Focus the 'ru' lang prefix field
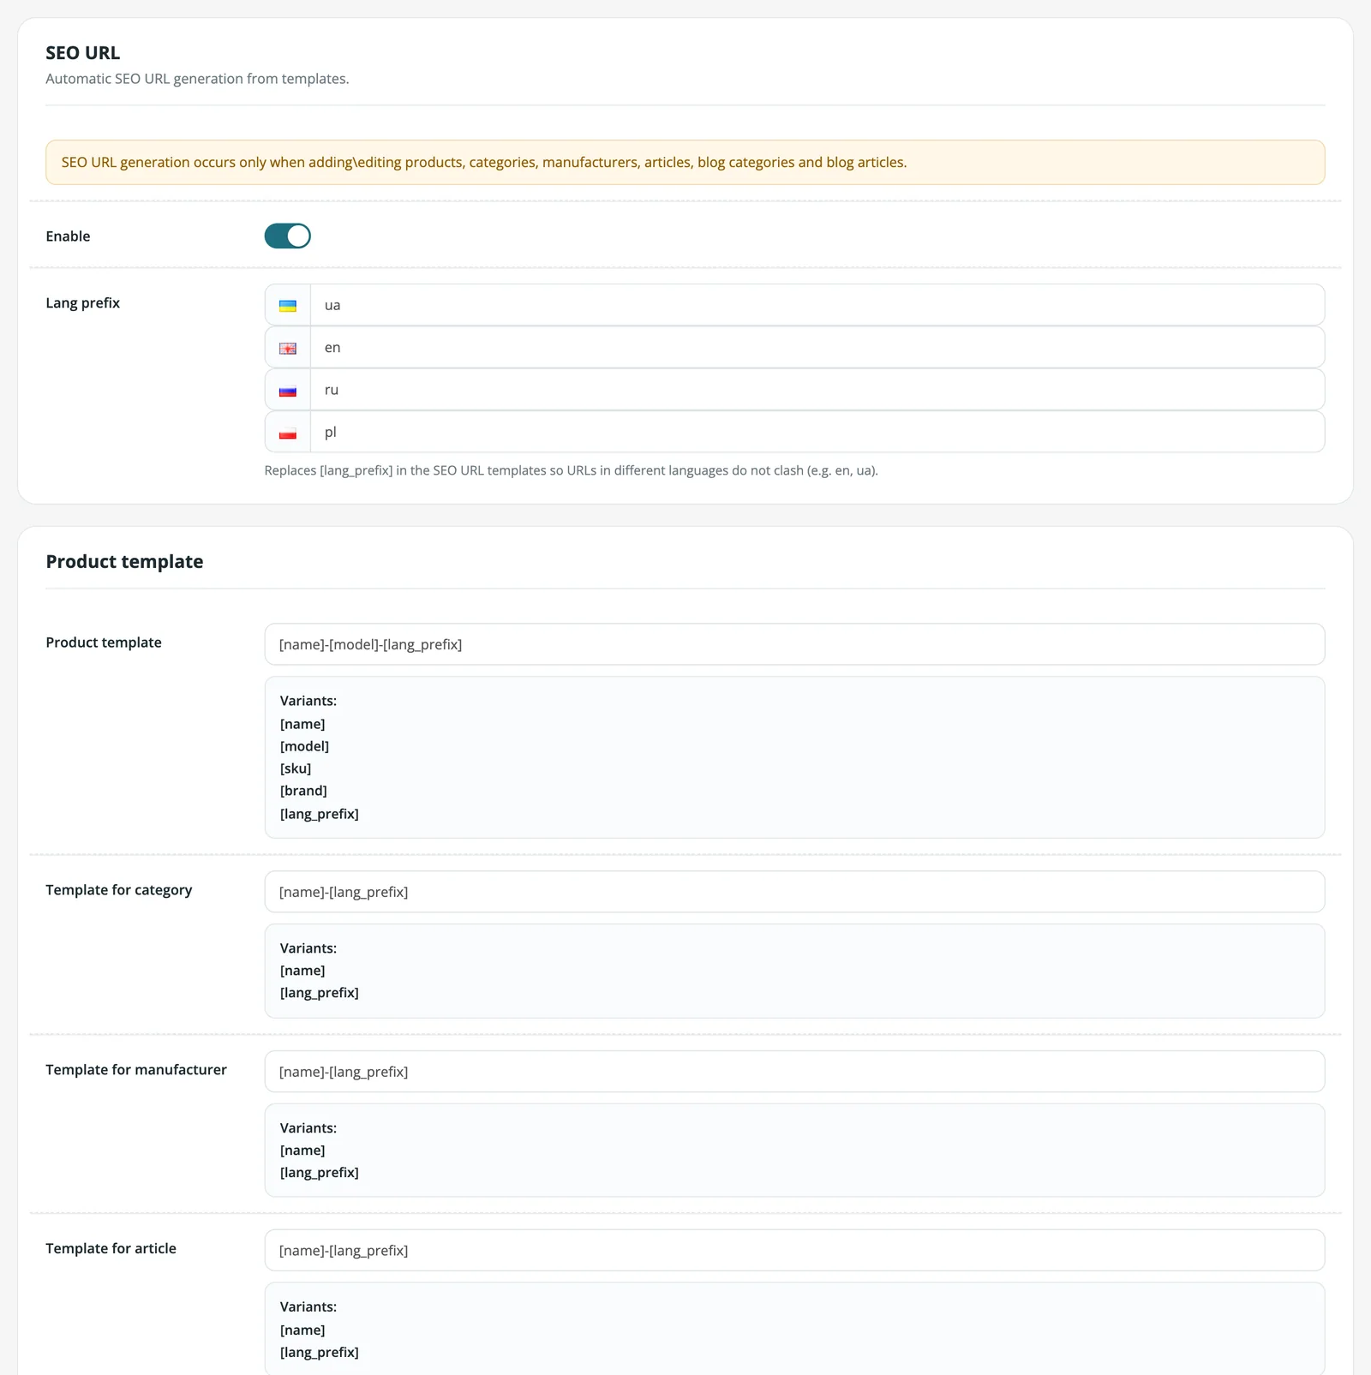 [x=817, y=390]
